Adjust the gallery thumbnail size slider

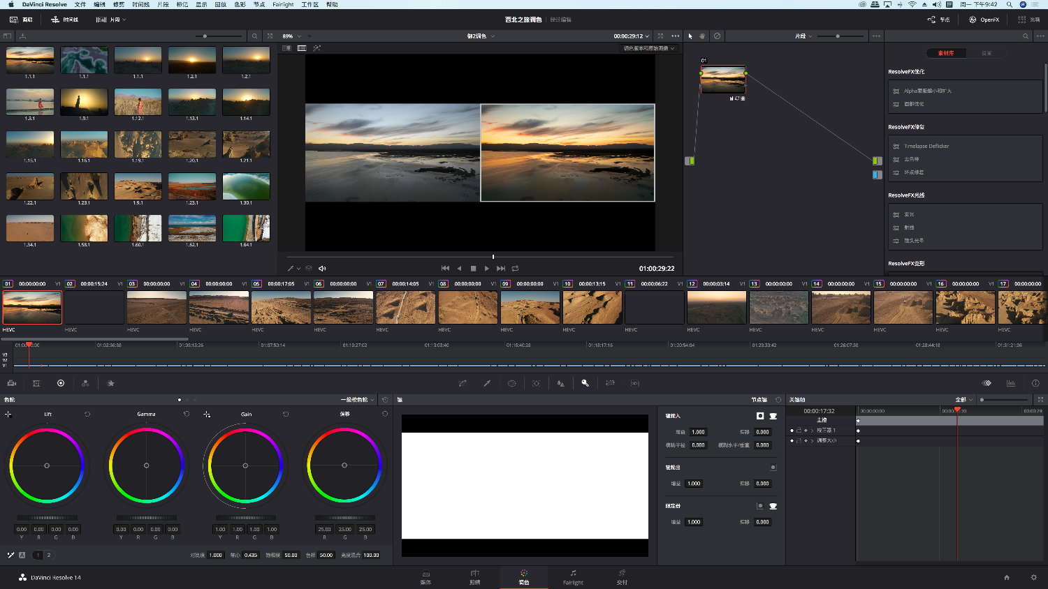tap(219, 36)
